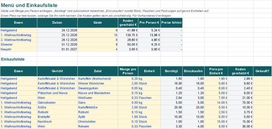
Task: Edit the guest count 6 for 2. Weihnachtsfeiertag
Action: pos(98,40)
